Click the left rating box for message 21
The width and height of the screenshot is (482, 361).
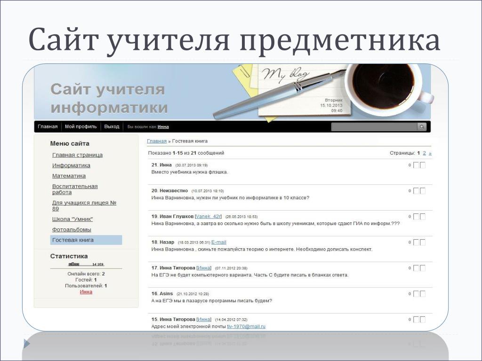point(416,165)
